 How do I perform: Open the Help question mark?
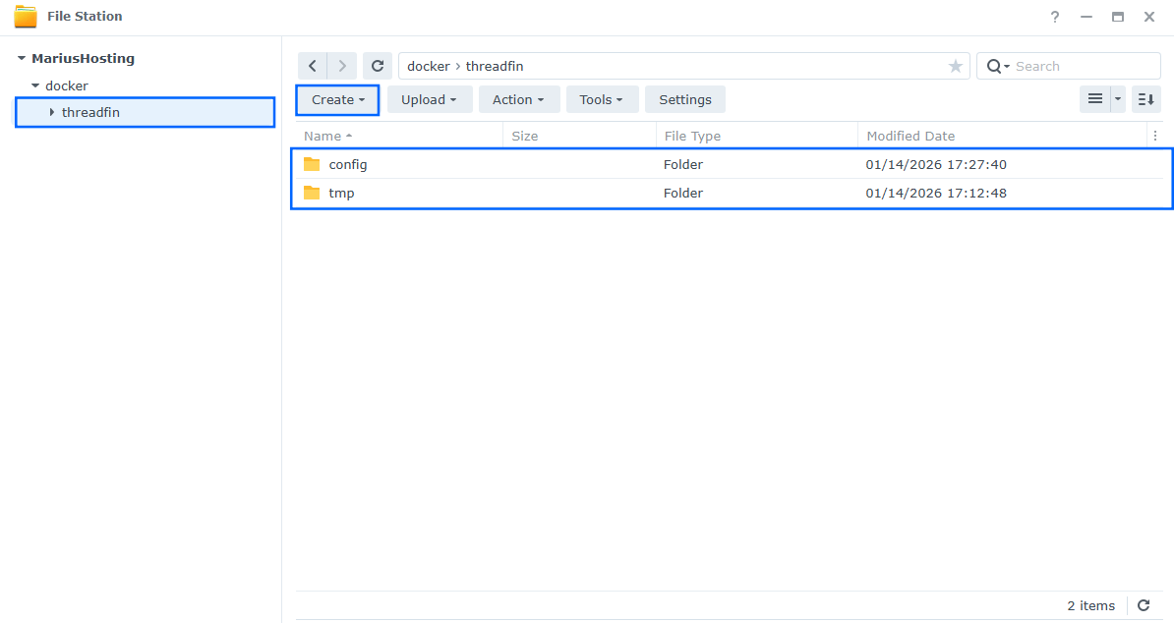pos(1054,17)
